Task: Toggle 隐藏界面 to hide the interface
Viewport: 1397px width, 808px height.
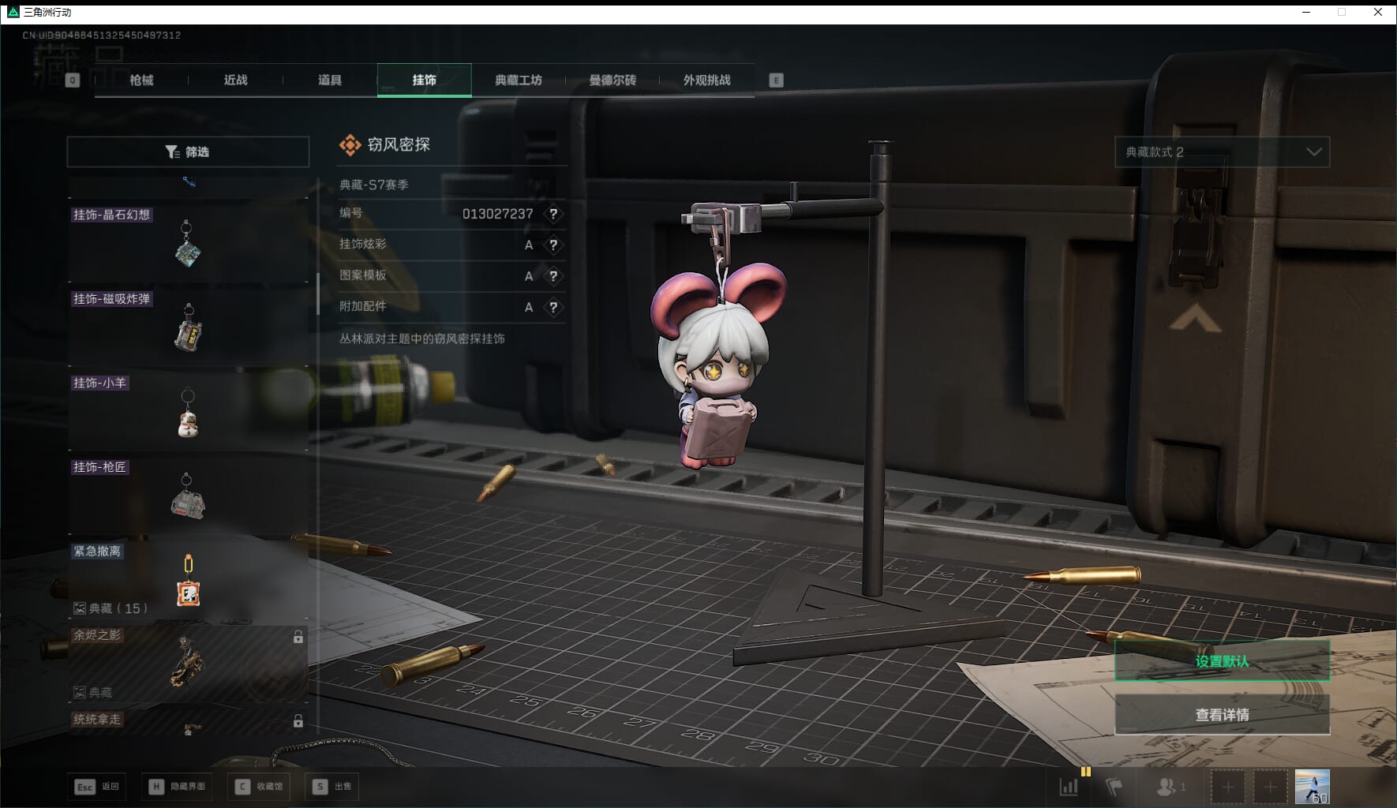Action: click(178, 787)
